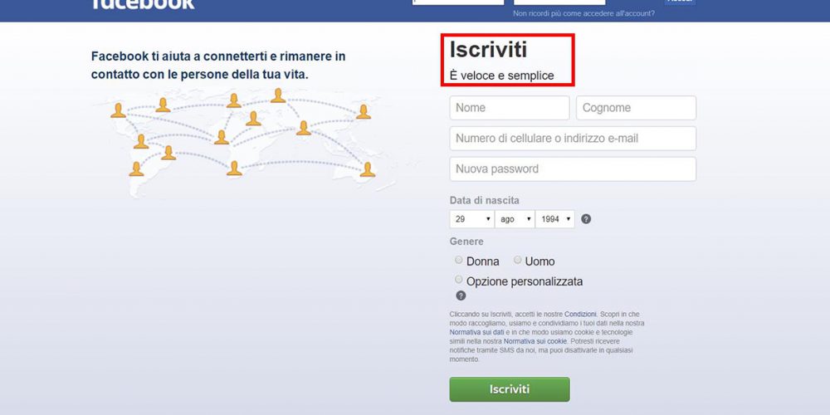Focus the Cognome input field

pyautogui.click(x=637, y=108)
